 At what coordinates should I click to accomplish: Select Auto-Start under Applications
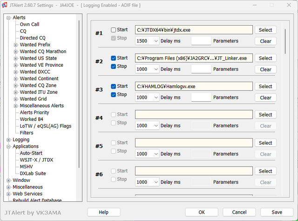click(31, 153)
